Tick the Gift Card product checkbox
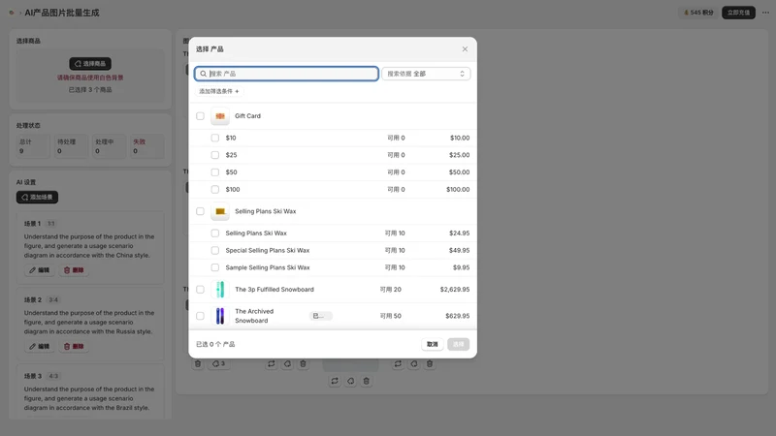Viewport: 776px width, 436px height. [x=200, y=116]
